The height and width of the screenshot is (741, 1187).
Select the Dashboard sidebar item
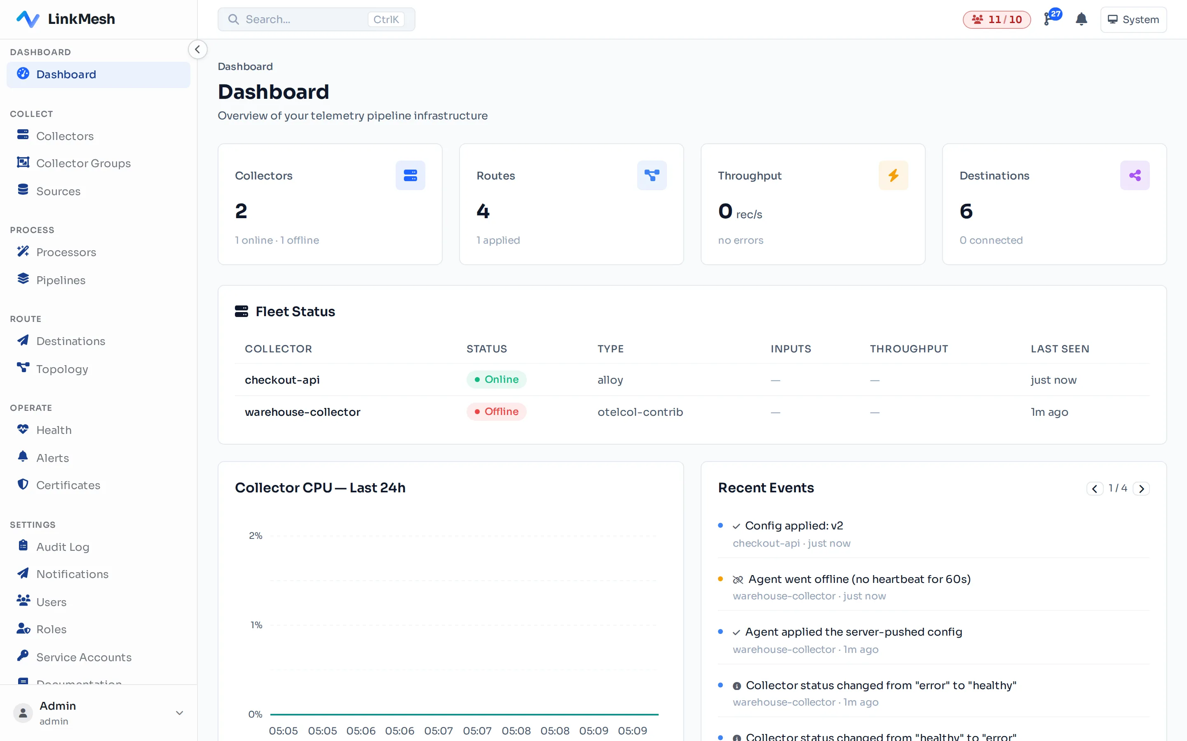[x=98, y=75]
